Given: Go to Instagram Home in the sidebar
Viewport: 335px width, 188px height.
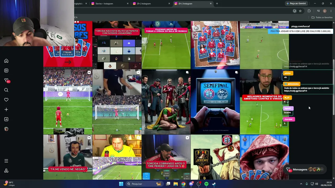Looking at the screenshot, I should [x=6, y=61].
